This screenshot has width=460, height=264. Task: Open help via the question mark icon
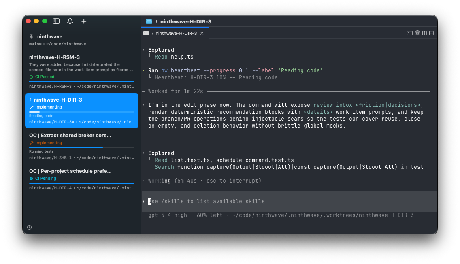[x=29, y=227]
